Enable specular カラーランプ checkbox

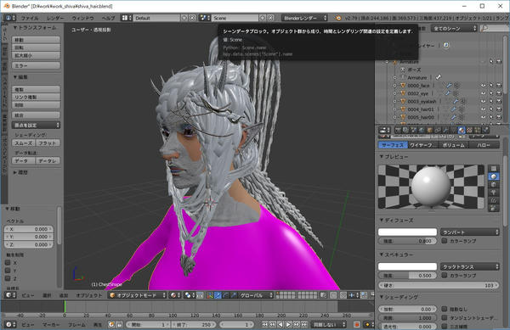point(444,275)
